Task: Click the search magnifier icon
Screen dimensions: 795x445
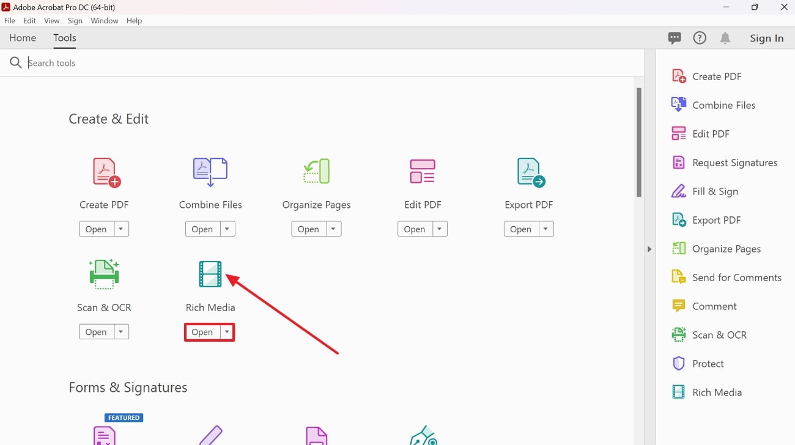Action: [x=16, y=62]
